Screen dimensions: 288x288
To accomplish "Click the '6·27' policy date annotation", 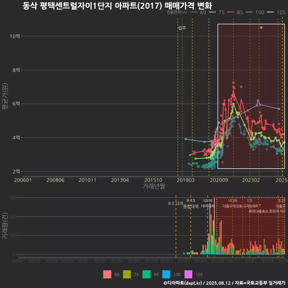I will point(282,201).
